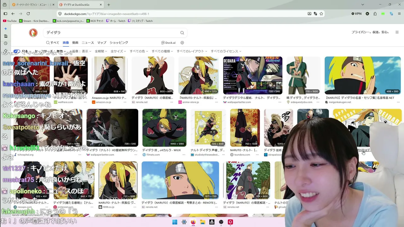Open synced tabs icon in the sidebar
The height and width of the screenshot is (227, 404).
point(5,36)
